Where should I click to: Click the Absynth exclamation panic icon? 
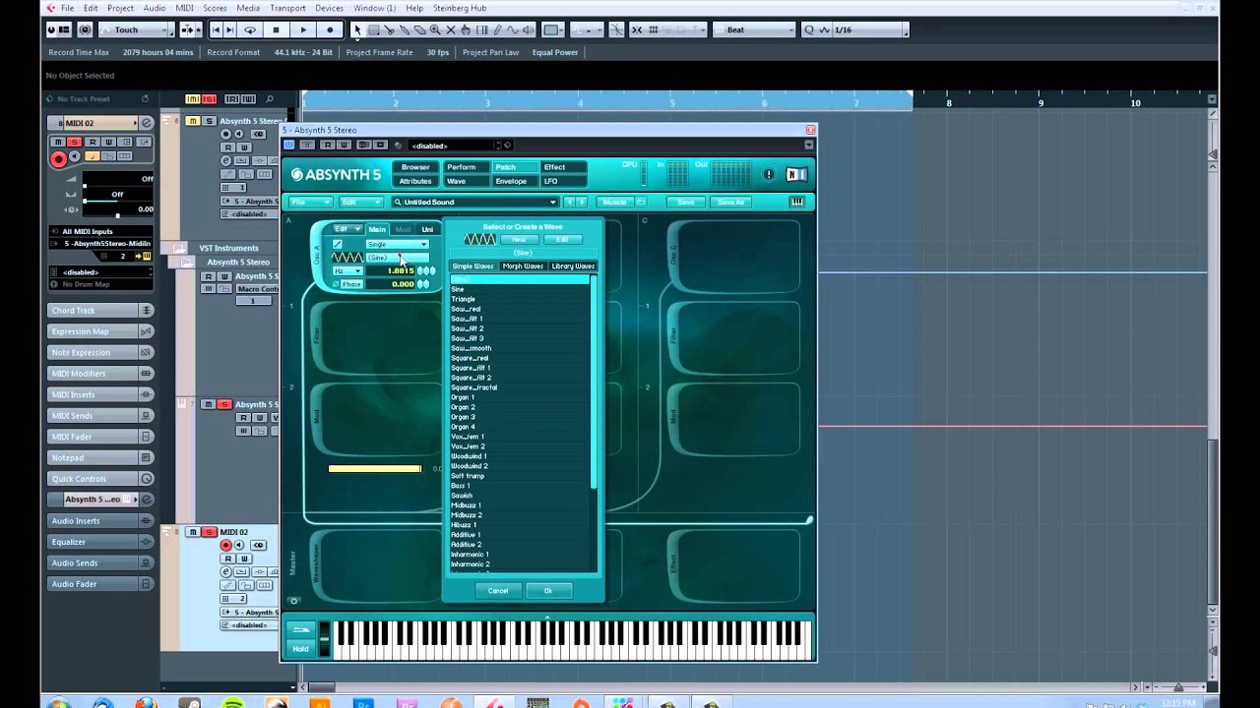tap(769, 175)
